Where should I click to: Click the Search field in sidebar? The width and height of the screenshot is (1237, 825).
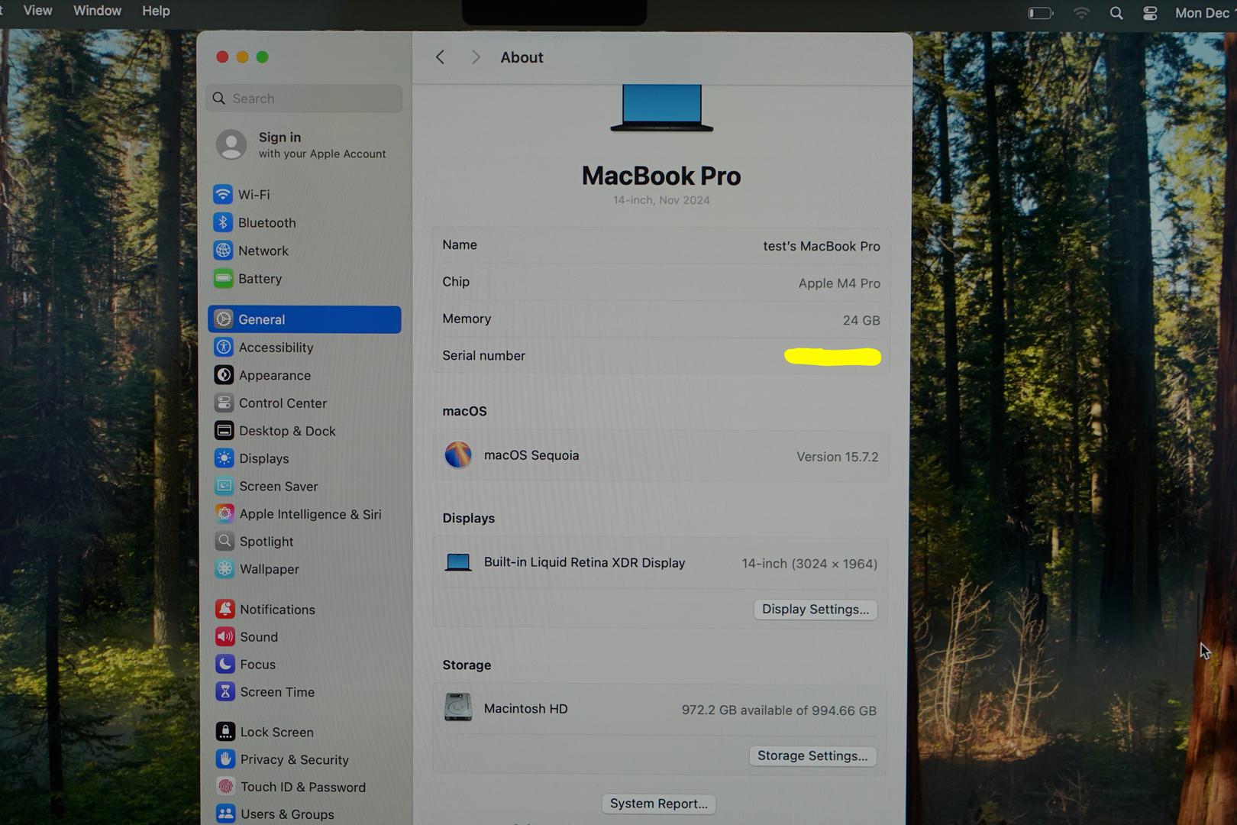click(304, 99)
